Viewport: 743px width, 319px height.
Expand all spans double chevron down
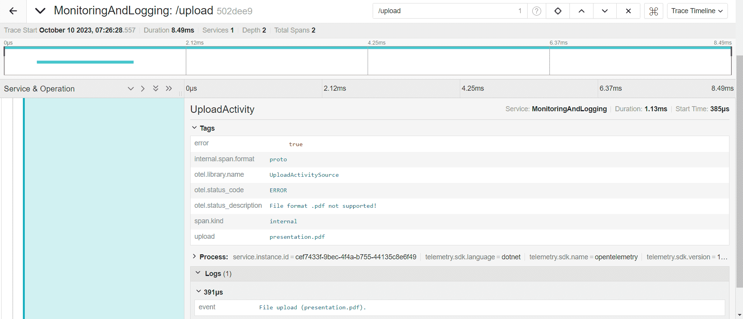[156, 89]
